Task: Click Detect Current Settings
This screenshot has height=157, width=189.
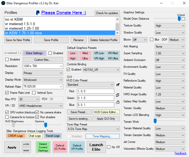Action: point(43,147)
